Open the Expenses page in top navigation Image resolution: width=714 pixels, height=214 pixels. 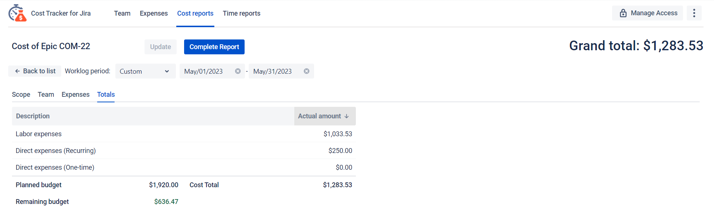(153, 13)
